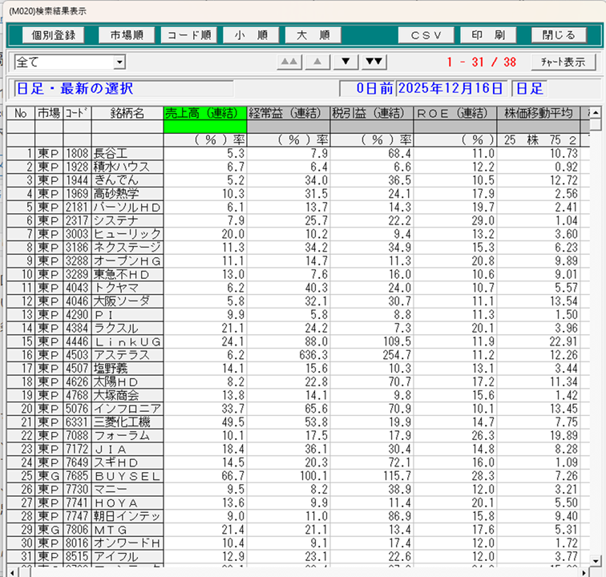Open chart view with ﾁｬｰﾄ表示 button
This screenshot has width=606, height=577.
(x=563, y=62)
